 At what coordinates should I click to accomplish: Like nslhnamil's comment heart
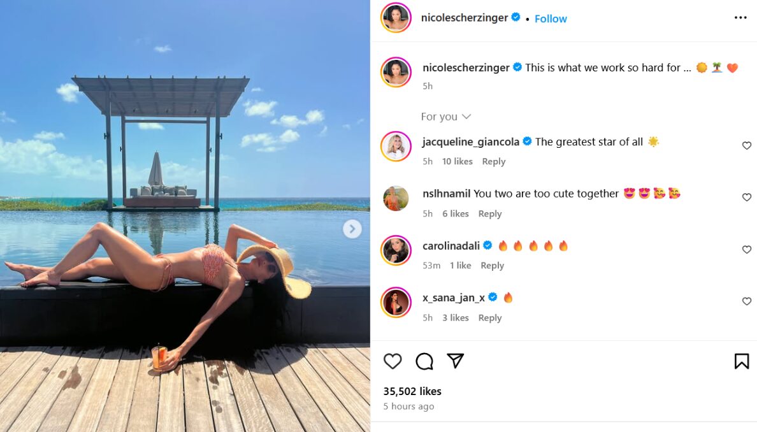pyautogui.click(x=746, y=198)
